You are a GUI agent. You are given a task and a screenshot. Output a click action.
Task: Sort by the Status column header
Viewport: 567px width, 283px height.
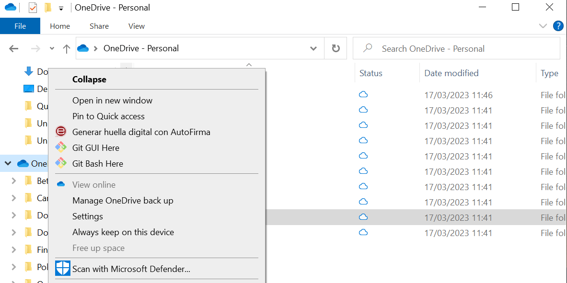[370, 73]
